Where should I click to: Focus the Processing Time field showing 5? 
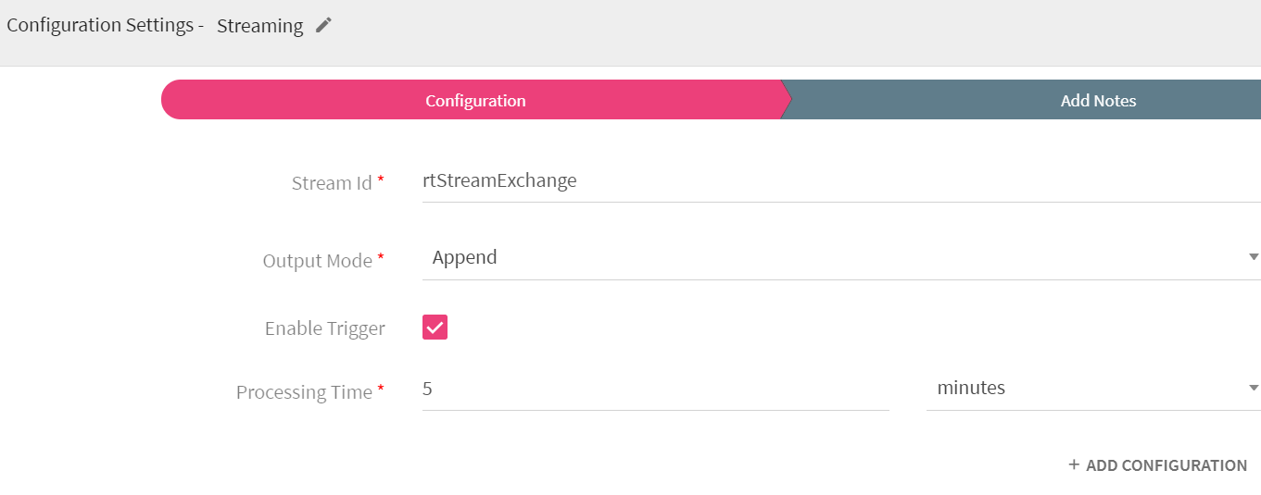click(656, 389)
